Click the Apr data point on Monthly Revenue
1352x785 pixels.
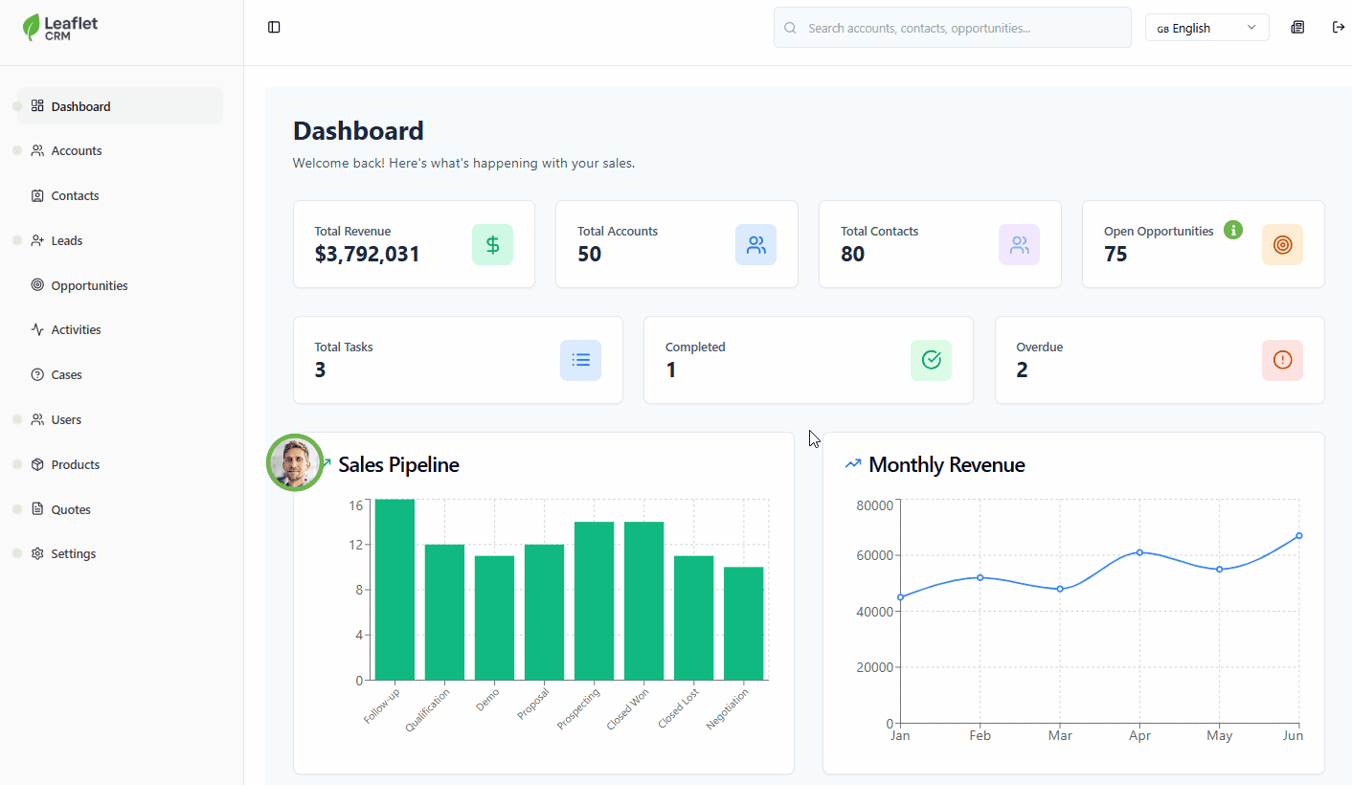point(1139,552)
